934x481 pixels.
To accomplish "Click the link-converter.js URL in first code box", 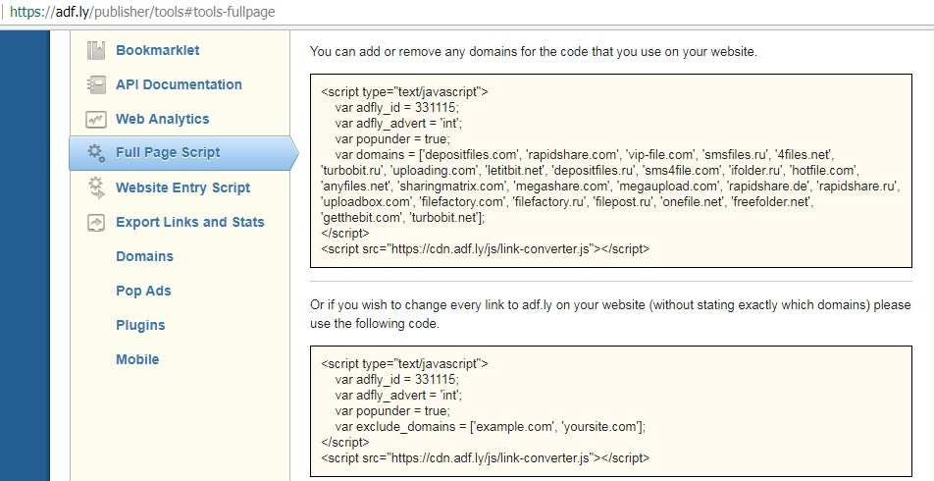I will click(x=492, y=249).
